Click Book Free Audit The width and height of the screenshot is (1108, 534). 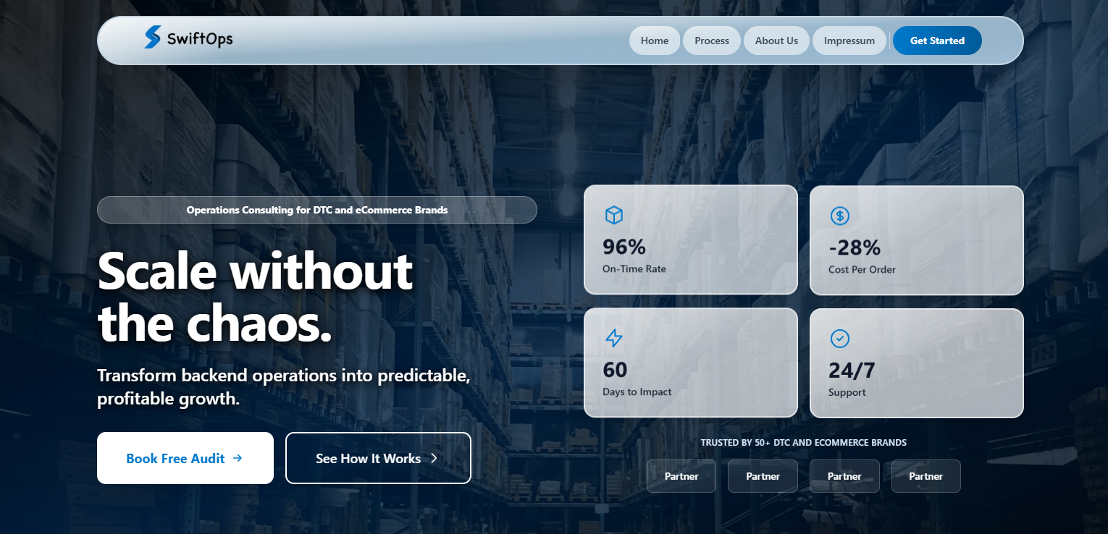185,458
